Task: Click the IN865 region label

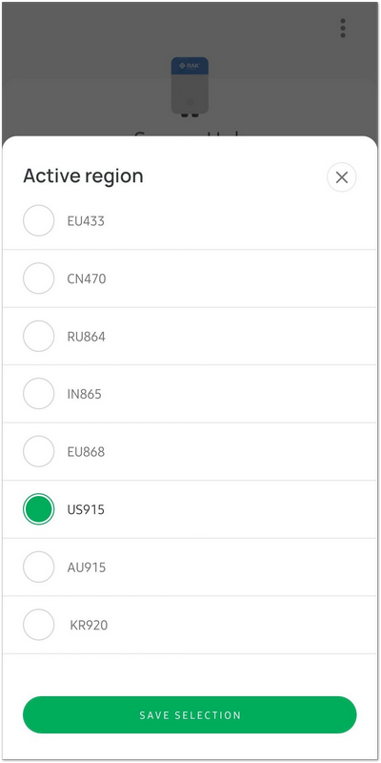Action: tap(85, 394)
